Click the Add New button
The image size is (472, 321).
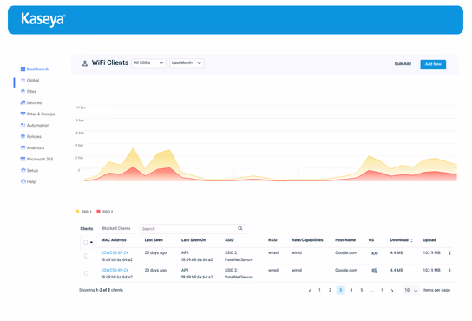pyautogui.click(x=433, y=64)
